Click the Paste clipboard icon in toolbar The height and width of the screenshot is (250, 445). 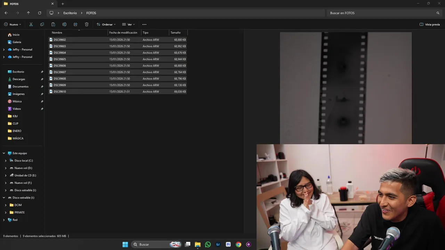53,24
